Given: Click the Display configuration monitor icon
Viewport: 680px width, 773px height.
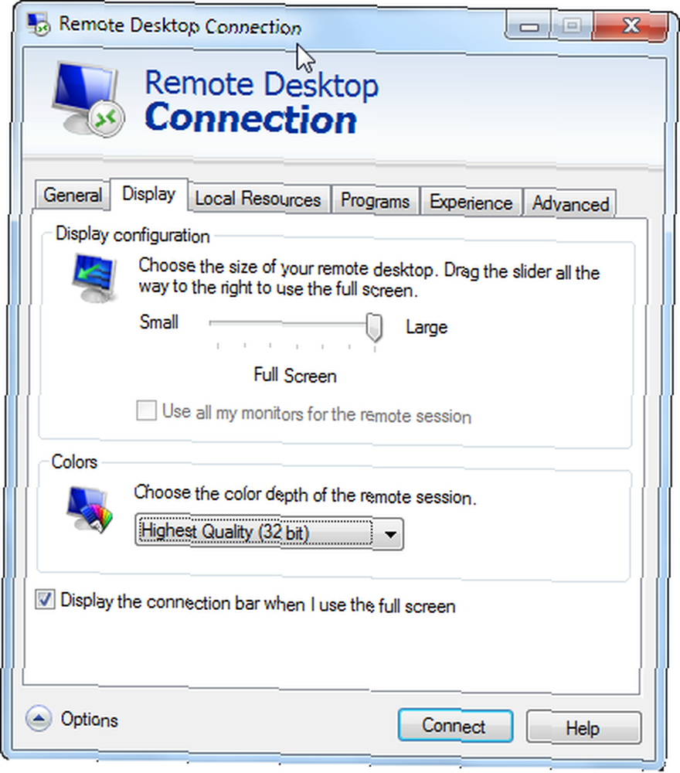Looking at the screenshot, I should pos(95,278).
